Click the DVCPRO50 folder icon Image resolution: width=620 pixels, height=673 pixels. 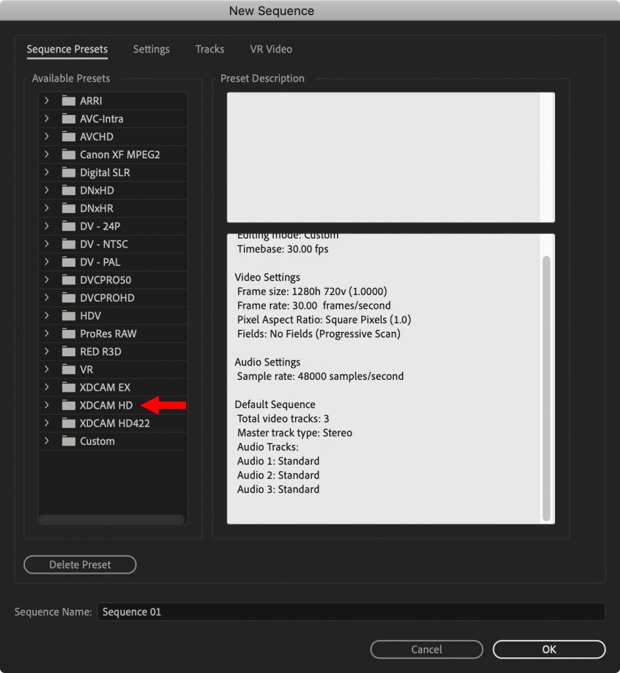pyautogui.click(x=68, y=280)
